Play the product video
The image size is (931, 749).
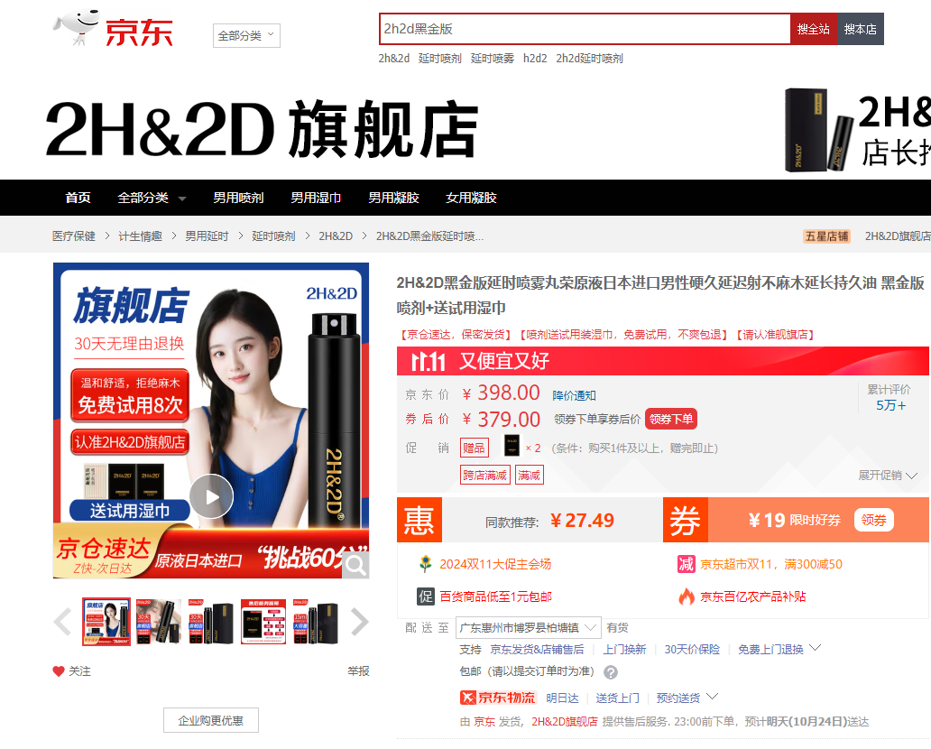211,496
